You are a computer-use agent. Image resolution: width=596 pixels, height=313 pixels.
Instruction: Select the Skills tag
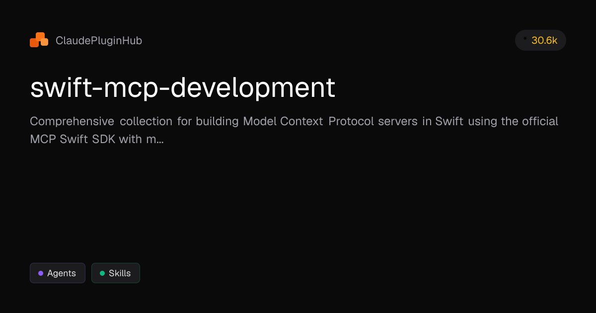tap(116, 273)
